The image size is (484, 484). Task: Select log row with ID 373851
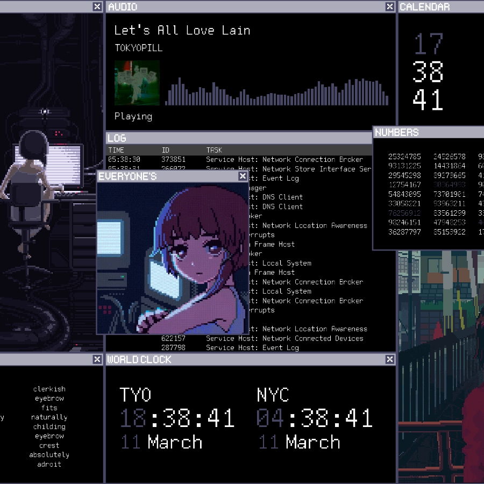pos(239,160)
